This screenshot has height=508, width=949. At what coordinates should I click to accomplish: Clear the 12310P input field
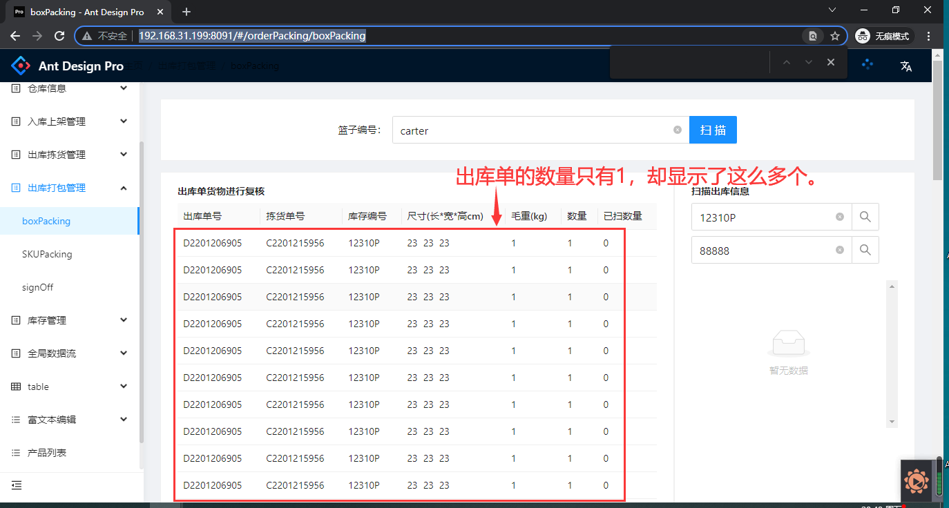pyautogui.click(x=839, y=217)
